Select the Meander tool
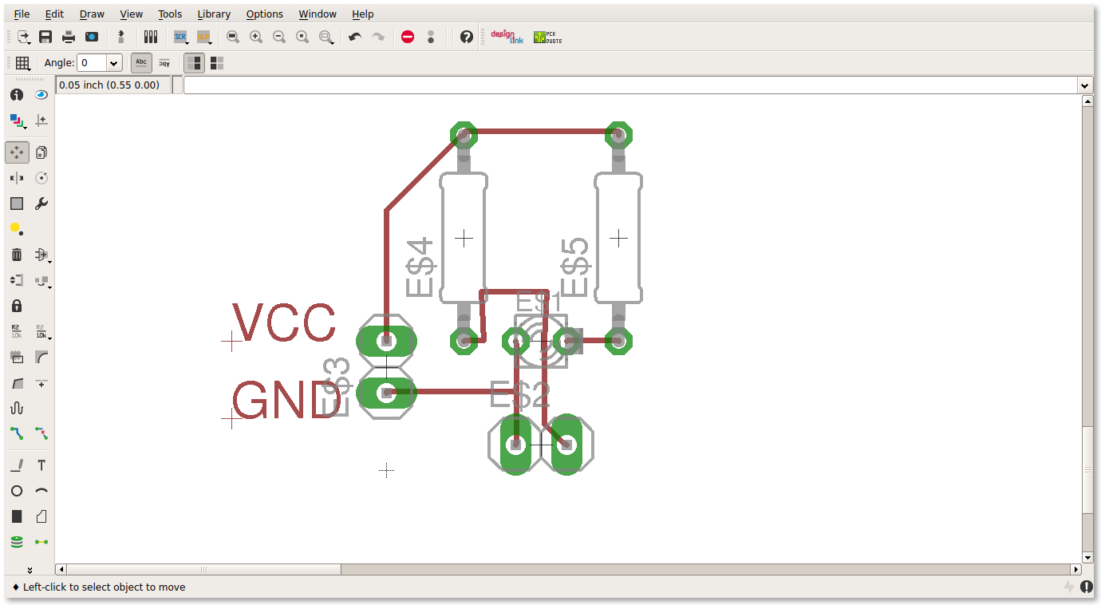 tap(17, 408)
